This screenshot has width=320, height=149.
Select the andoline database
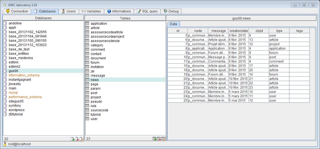tap(43, 23)
